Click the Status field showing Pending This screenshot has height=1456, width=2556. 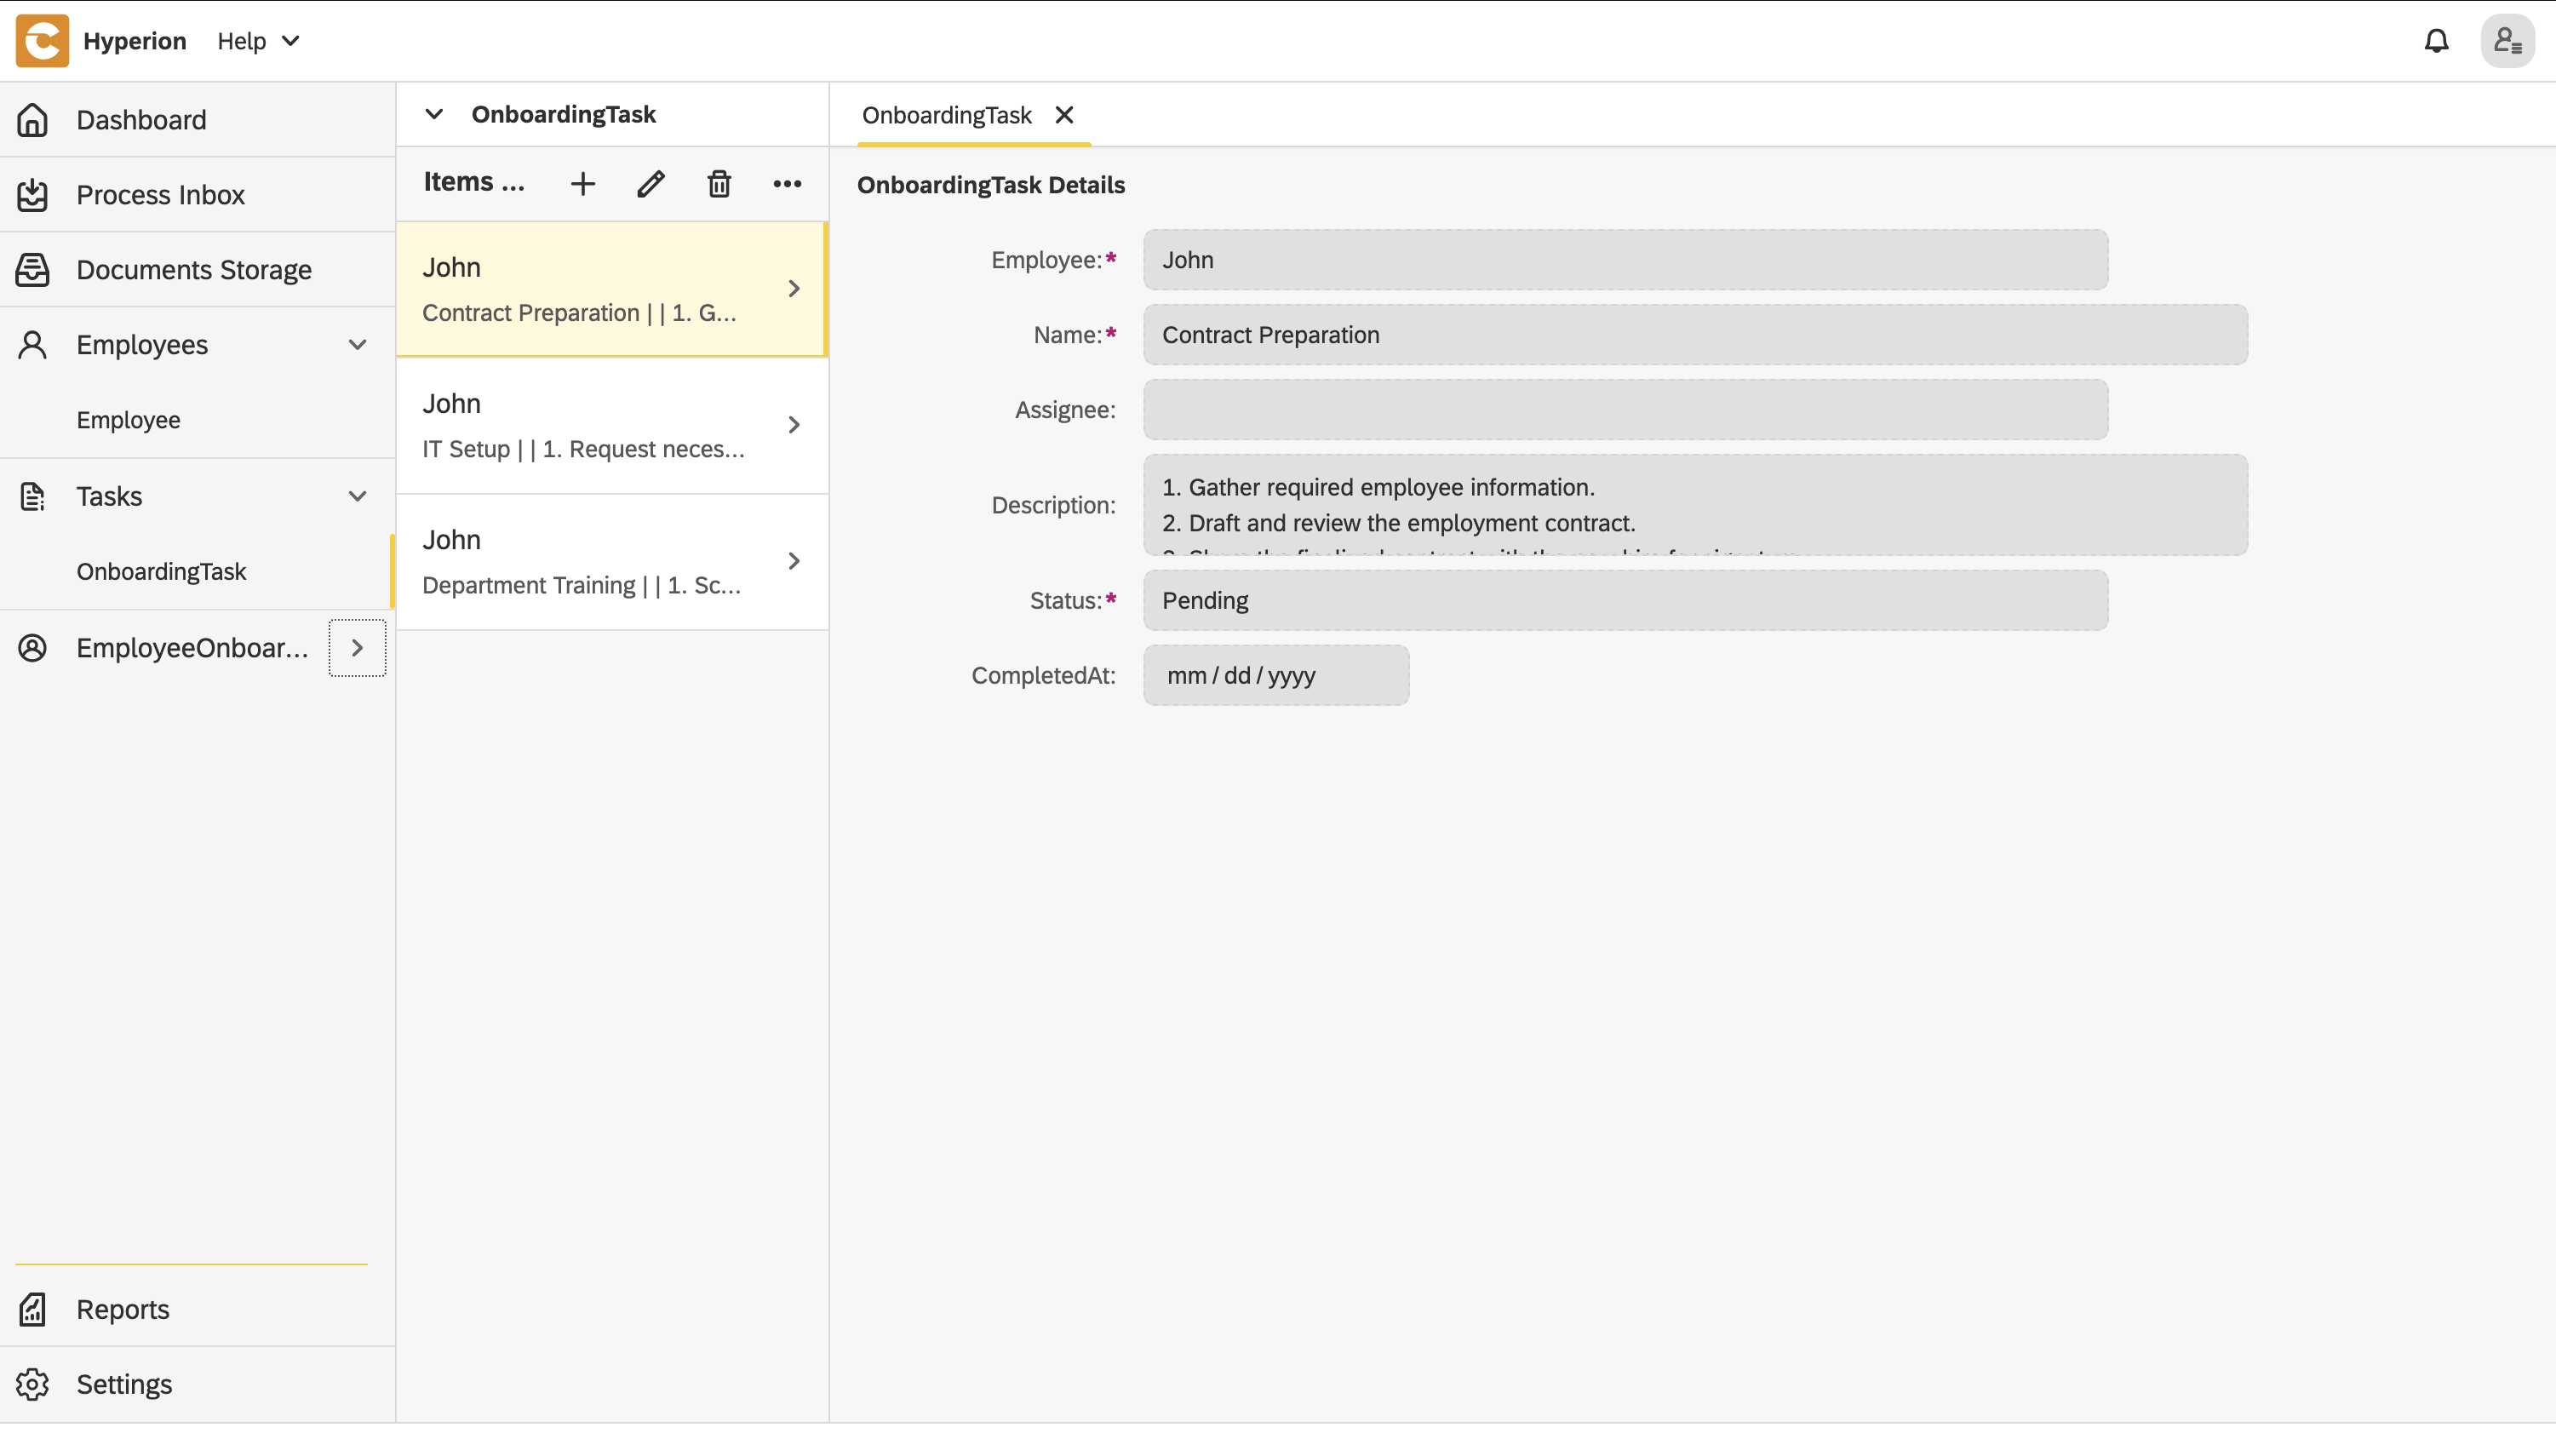(1626, 600)
